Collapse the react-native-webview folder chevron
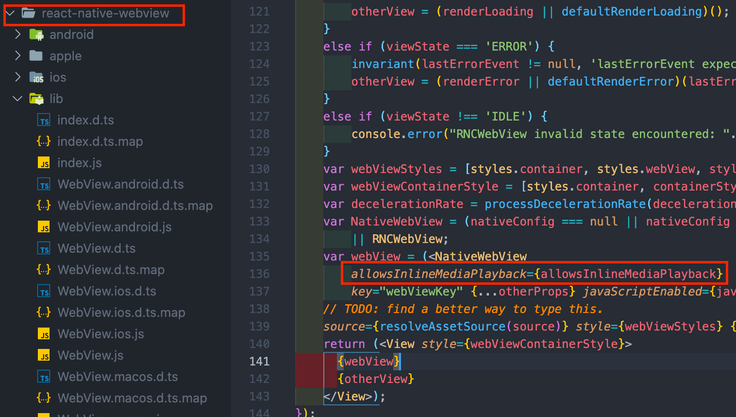 pyautogui.click(x=10, y=13)
